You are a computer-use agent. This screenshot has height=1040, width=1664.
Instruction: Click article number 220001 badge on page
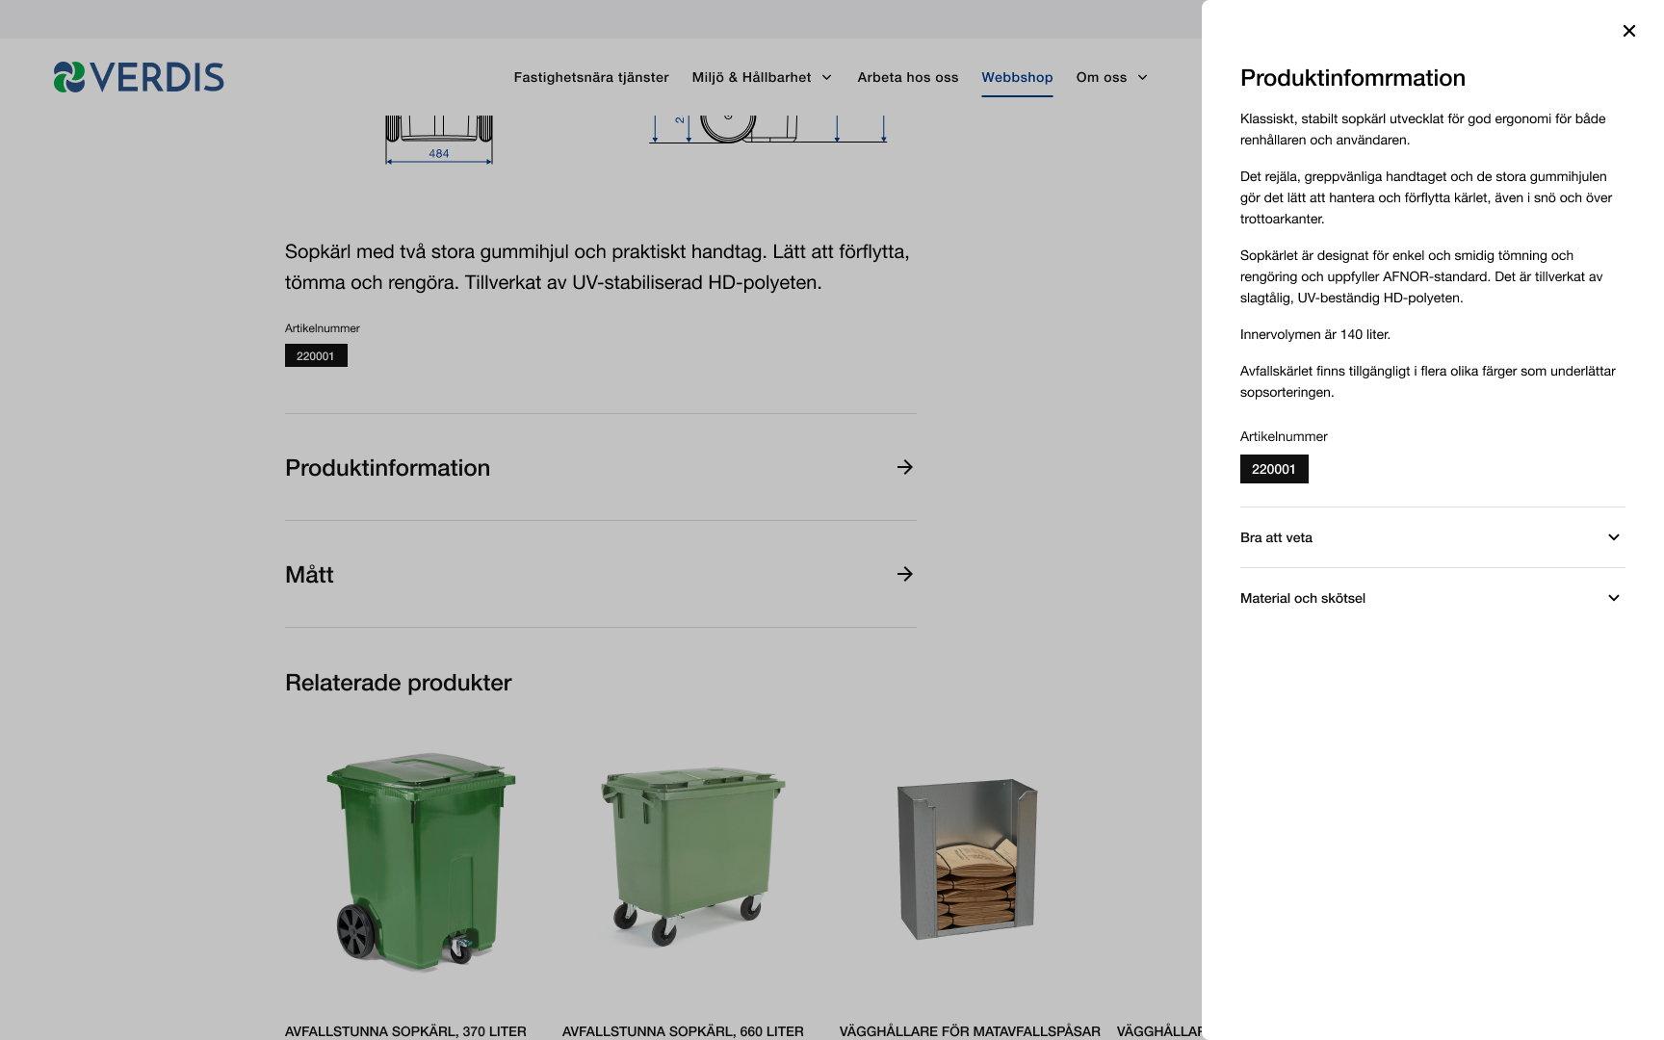click(316, 355)
